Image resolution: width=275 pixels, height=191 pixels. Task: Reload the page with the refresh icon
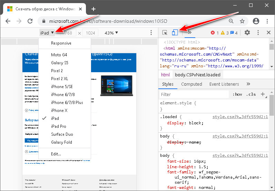[x=30, y=21]
